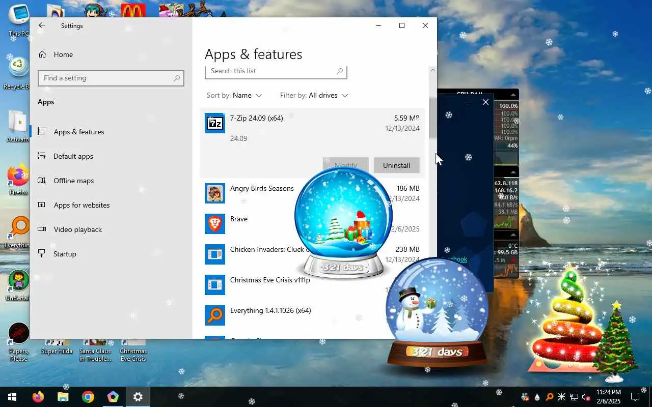
Task: Open Startup apps settings page
Action: point(65,254)
